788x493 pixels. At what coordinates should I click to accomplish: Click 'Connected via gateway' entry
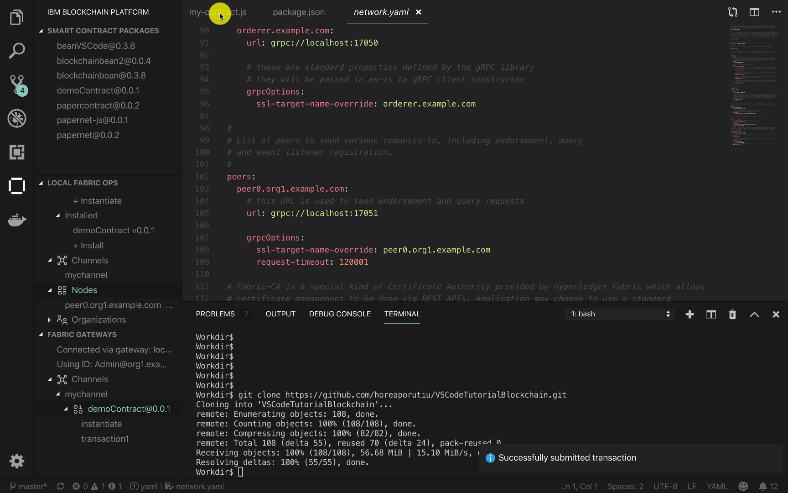114,350
